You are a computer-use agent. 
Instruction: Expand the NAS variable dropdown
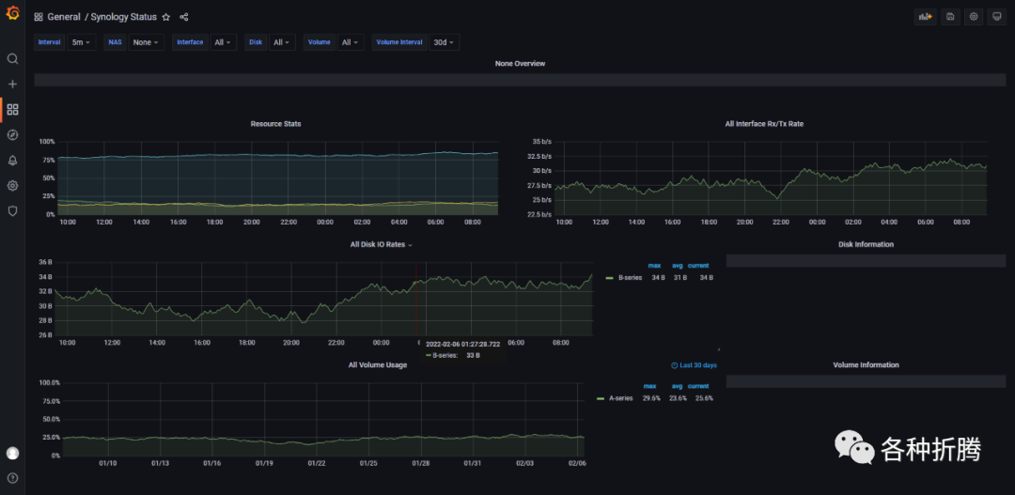pos(145,42)
